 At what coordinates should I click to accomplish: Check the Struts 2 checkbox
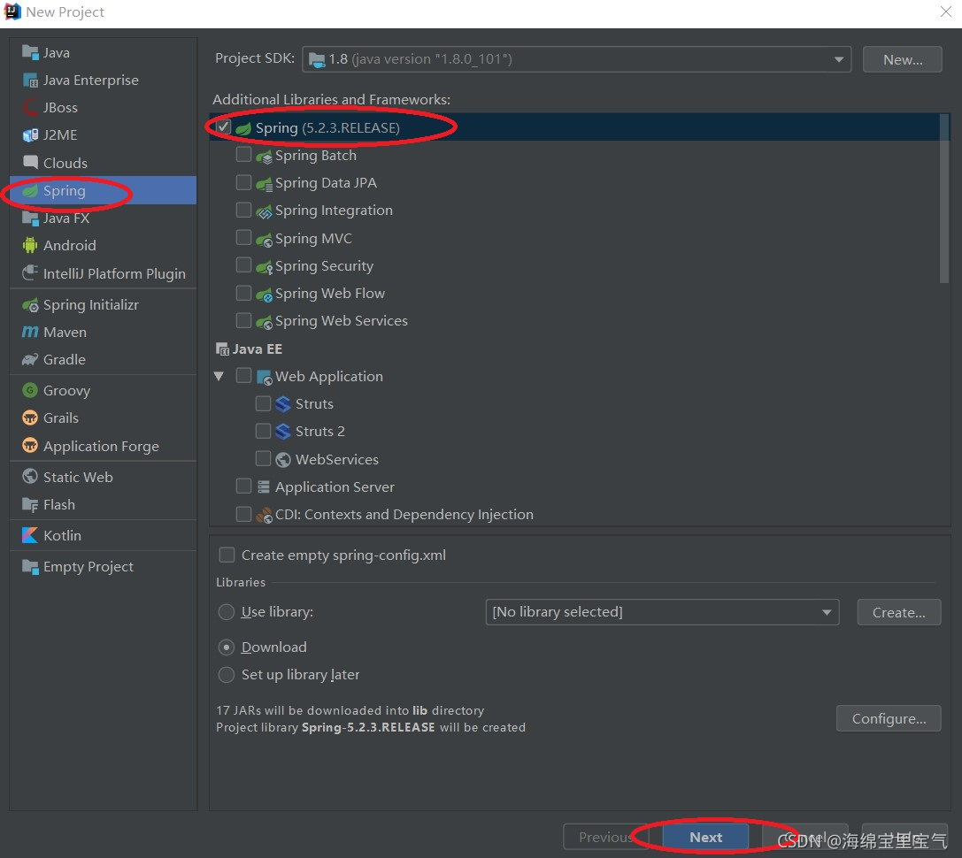point(263,431)
